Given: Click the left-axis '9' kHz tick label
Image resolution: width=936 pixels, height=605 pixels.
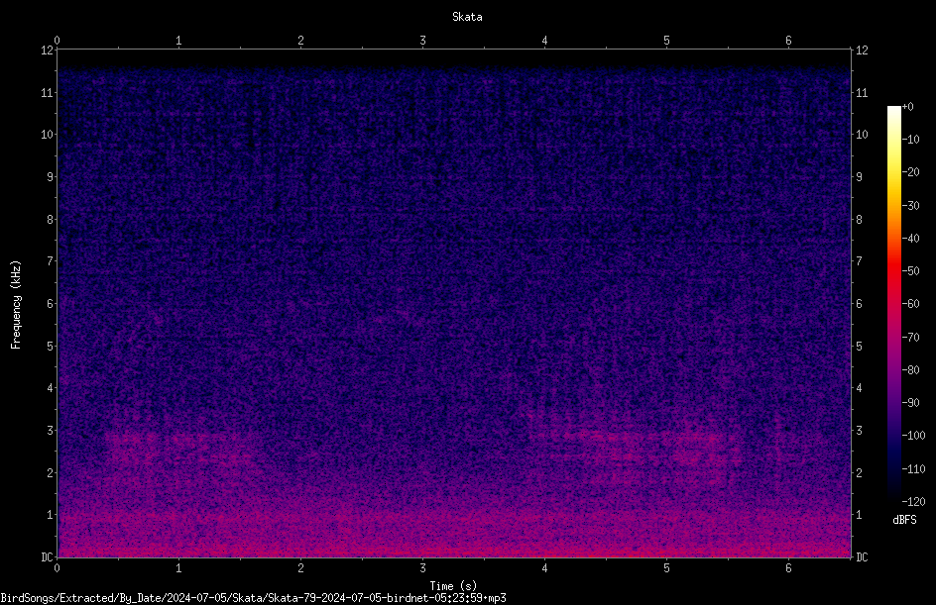Looking at the screenshot, I should pyautogui.click(x=51, y=176).
